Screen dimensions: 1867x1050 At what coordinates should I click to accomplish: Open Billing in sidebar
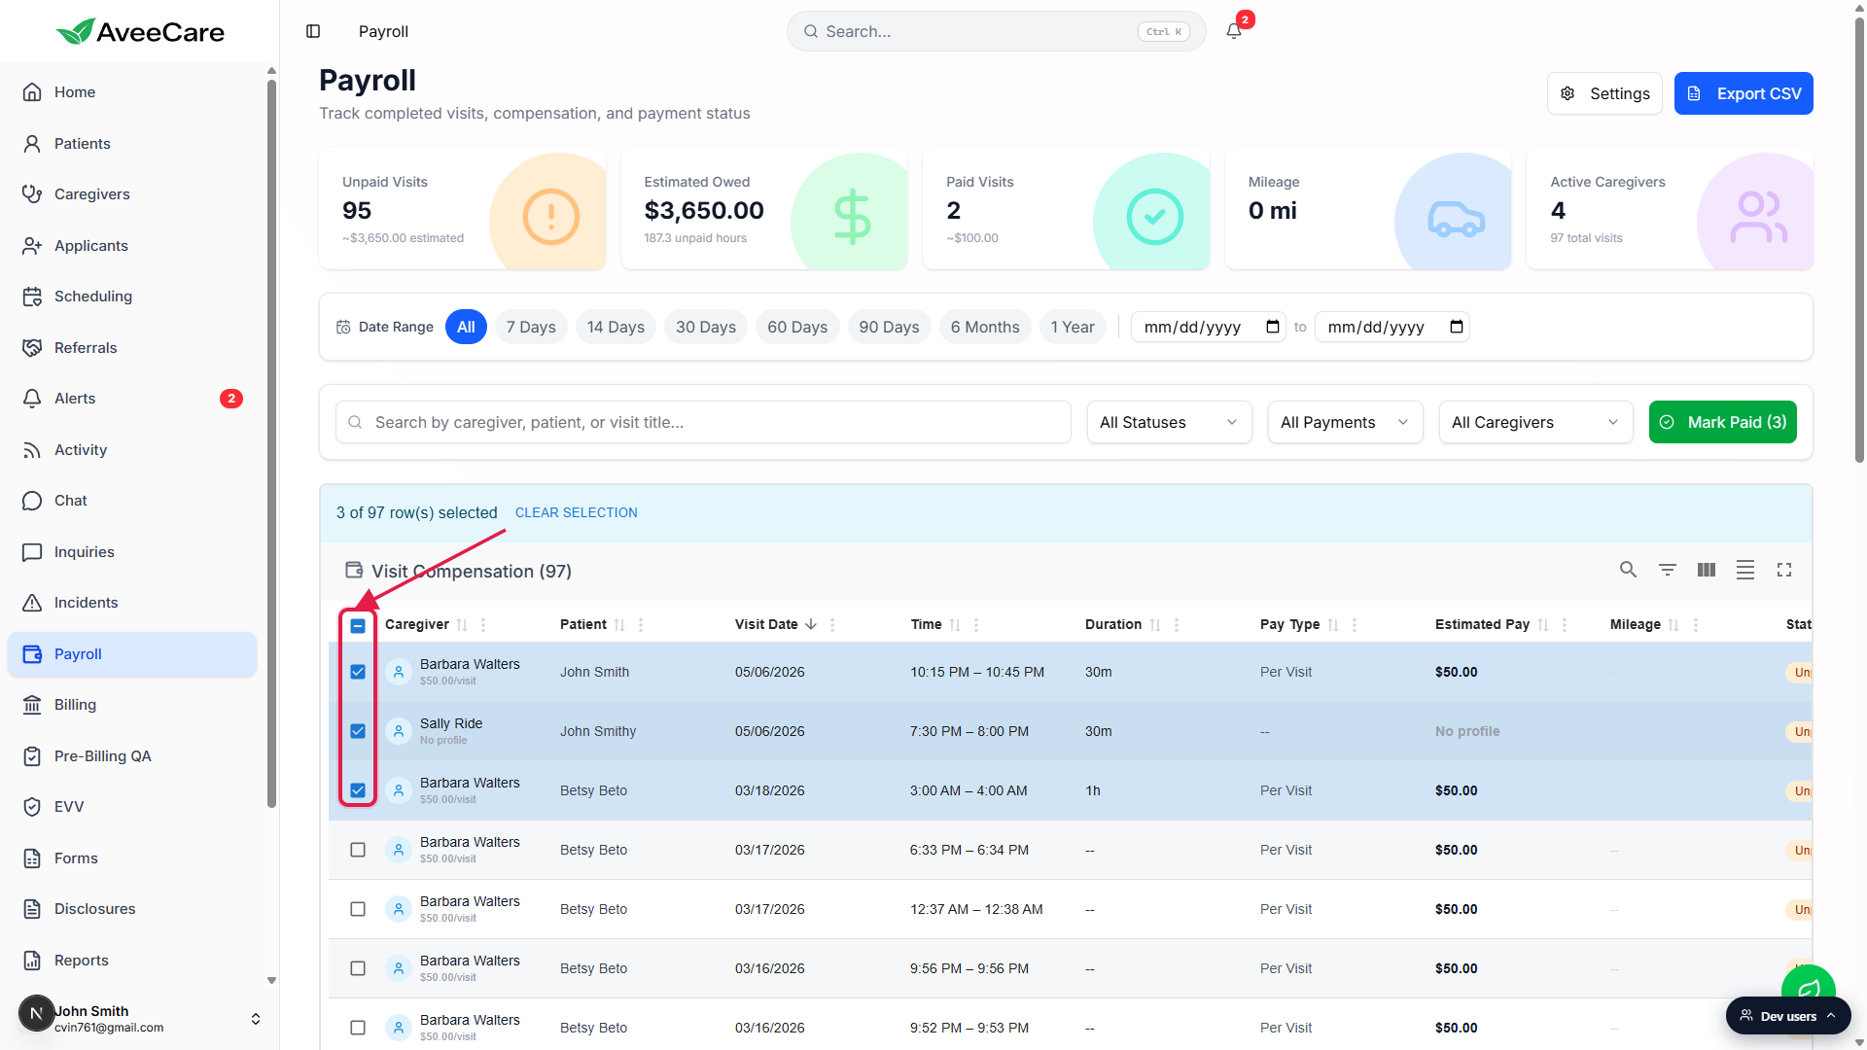pyautogui.click(x=132, y=705)
